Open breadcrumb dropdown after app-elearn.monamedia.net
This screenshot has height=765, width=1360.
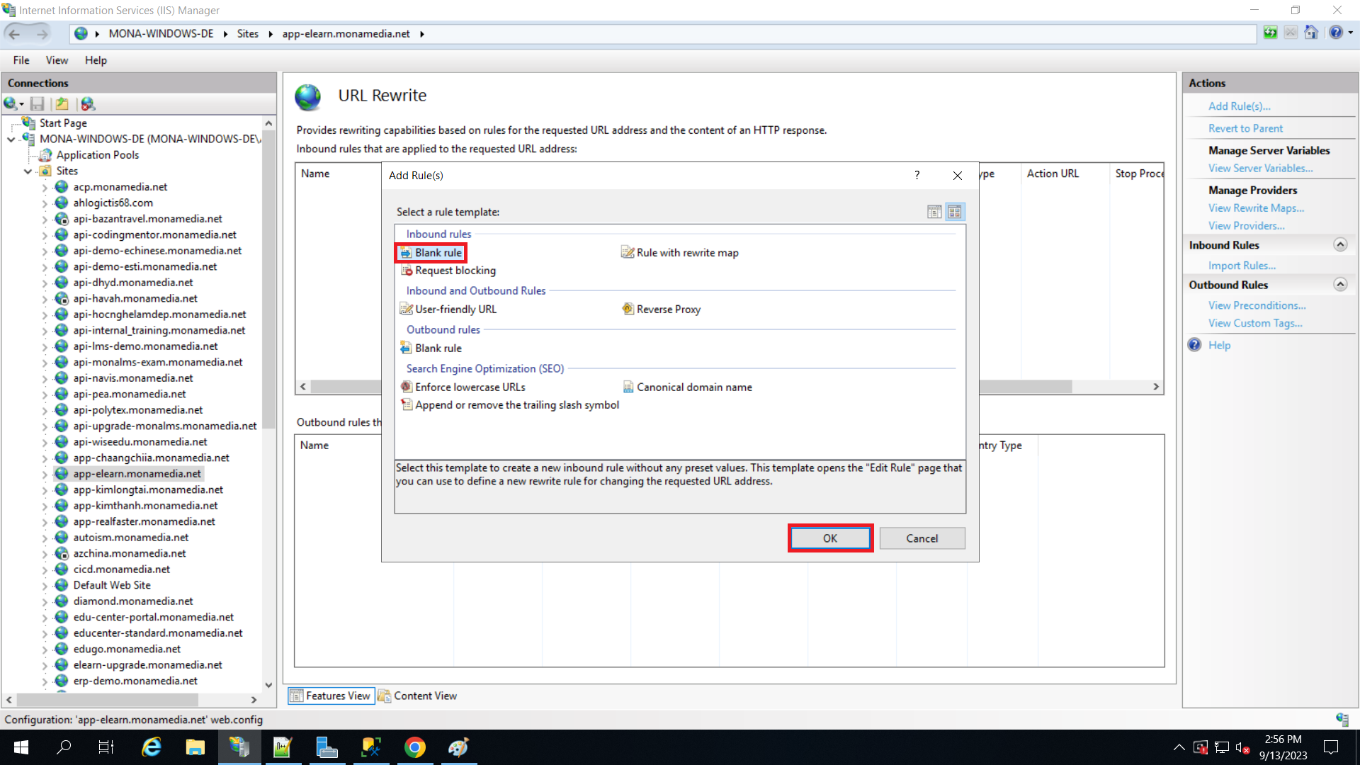(422, 33)
